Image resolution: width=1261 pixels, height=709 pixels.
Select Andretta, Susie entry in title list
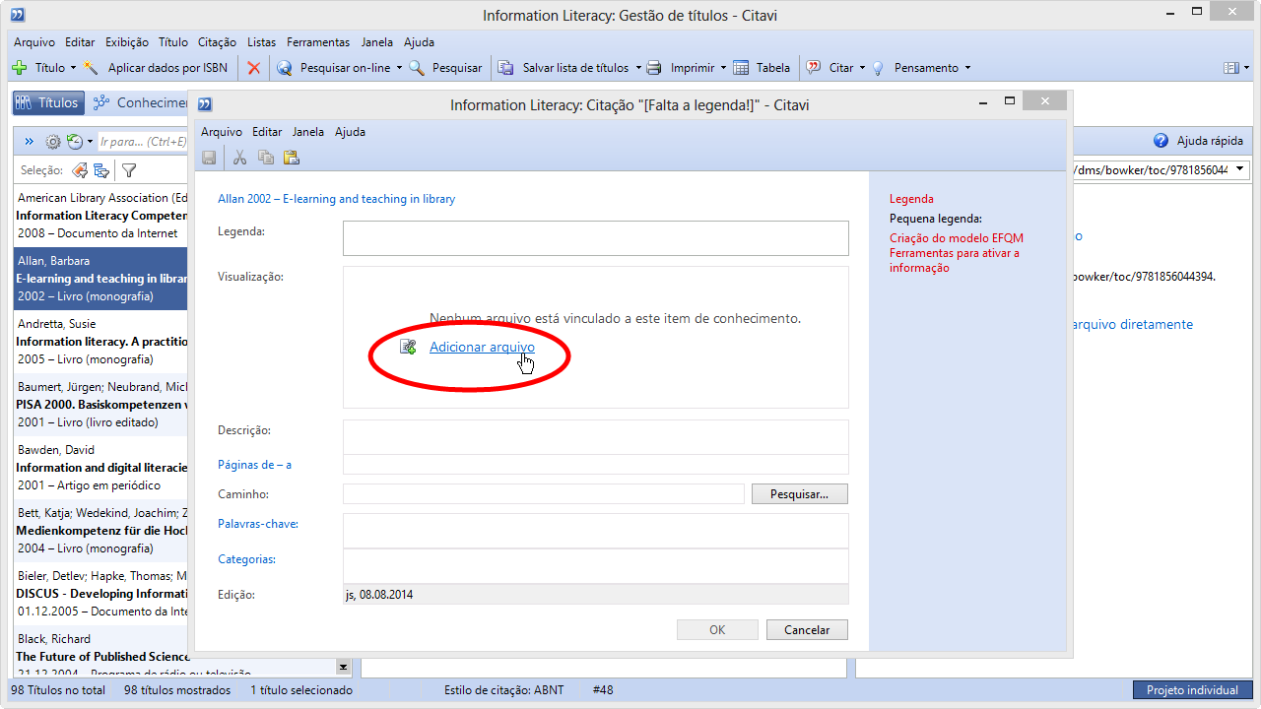pyautogui.click(x=100, y=342)
